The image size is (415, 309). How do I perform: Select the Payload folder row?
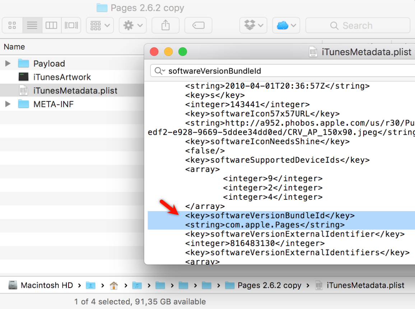coord(72,63)
